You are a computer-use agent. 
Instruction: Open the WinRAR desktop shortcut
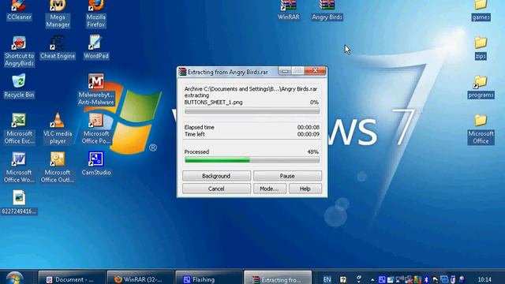coord(288,10)
